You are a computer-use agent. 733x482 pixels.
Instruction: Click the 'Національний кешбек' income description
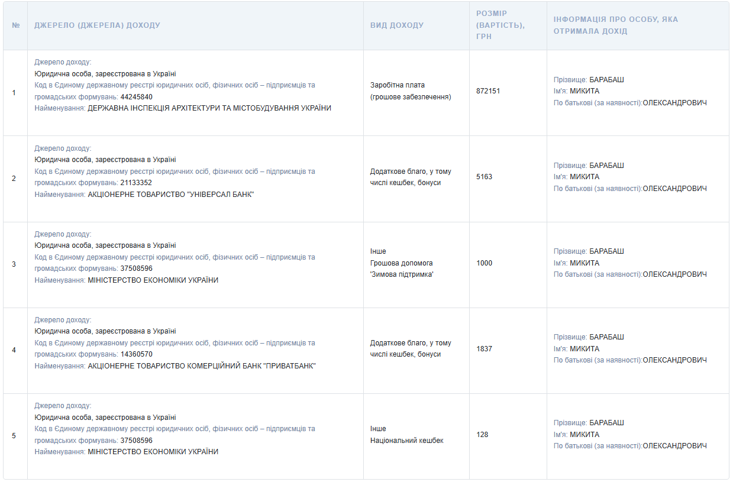pos(406,441)
